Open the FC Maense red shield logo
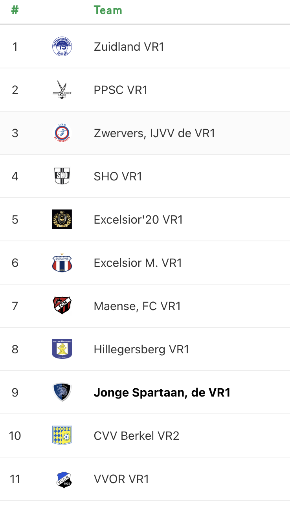 click(62, 306)
